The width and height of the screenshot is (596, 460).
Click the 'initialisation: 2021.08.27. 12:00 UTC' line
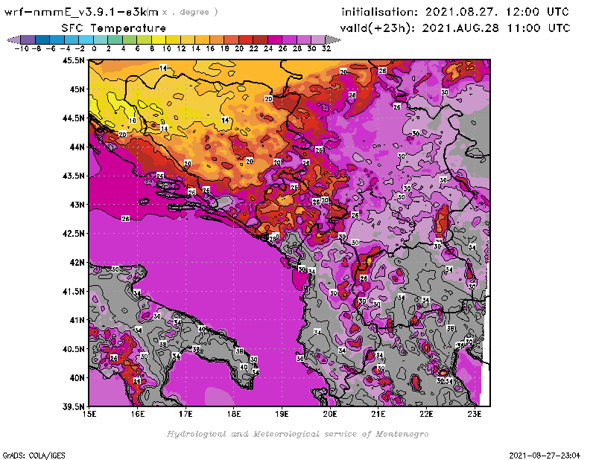tap(455, 12)
